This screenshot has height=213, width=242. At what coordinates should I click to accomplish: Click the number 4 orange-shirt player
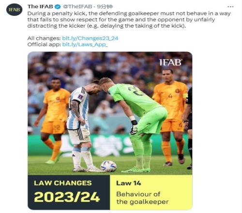point(171,116)
